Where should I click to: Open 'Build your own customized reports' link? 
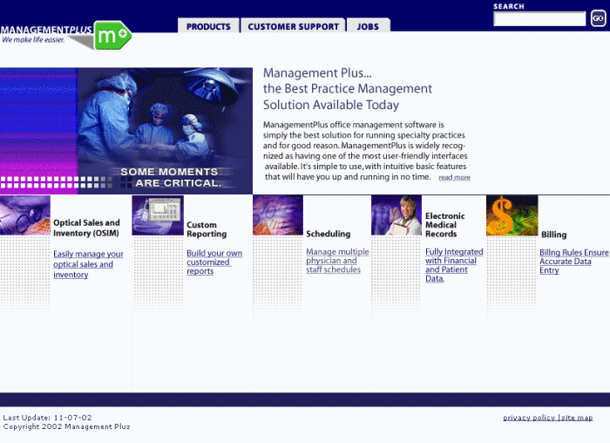(214, 262)
